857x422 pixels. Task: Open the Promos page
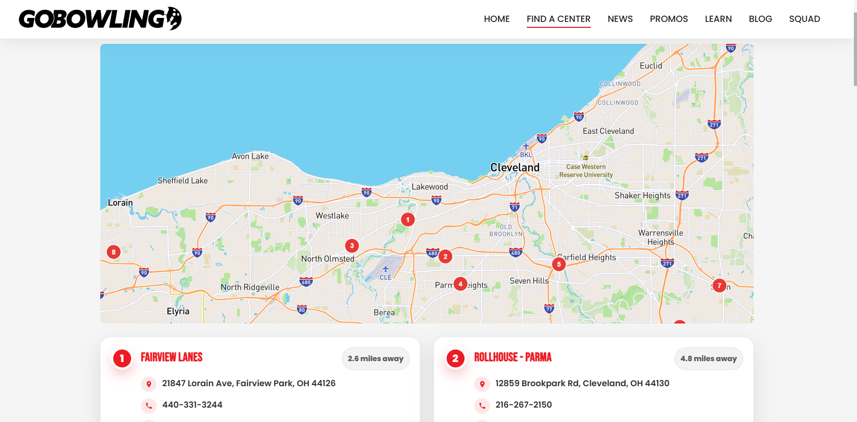click(669, 19)
